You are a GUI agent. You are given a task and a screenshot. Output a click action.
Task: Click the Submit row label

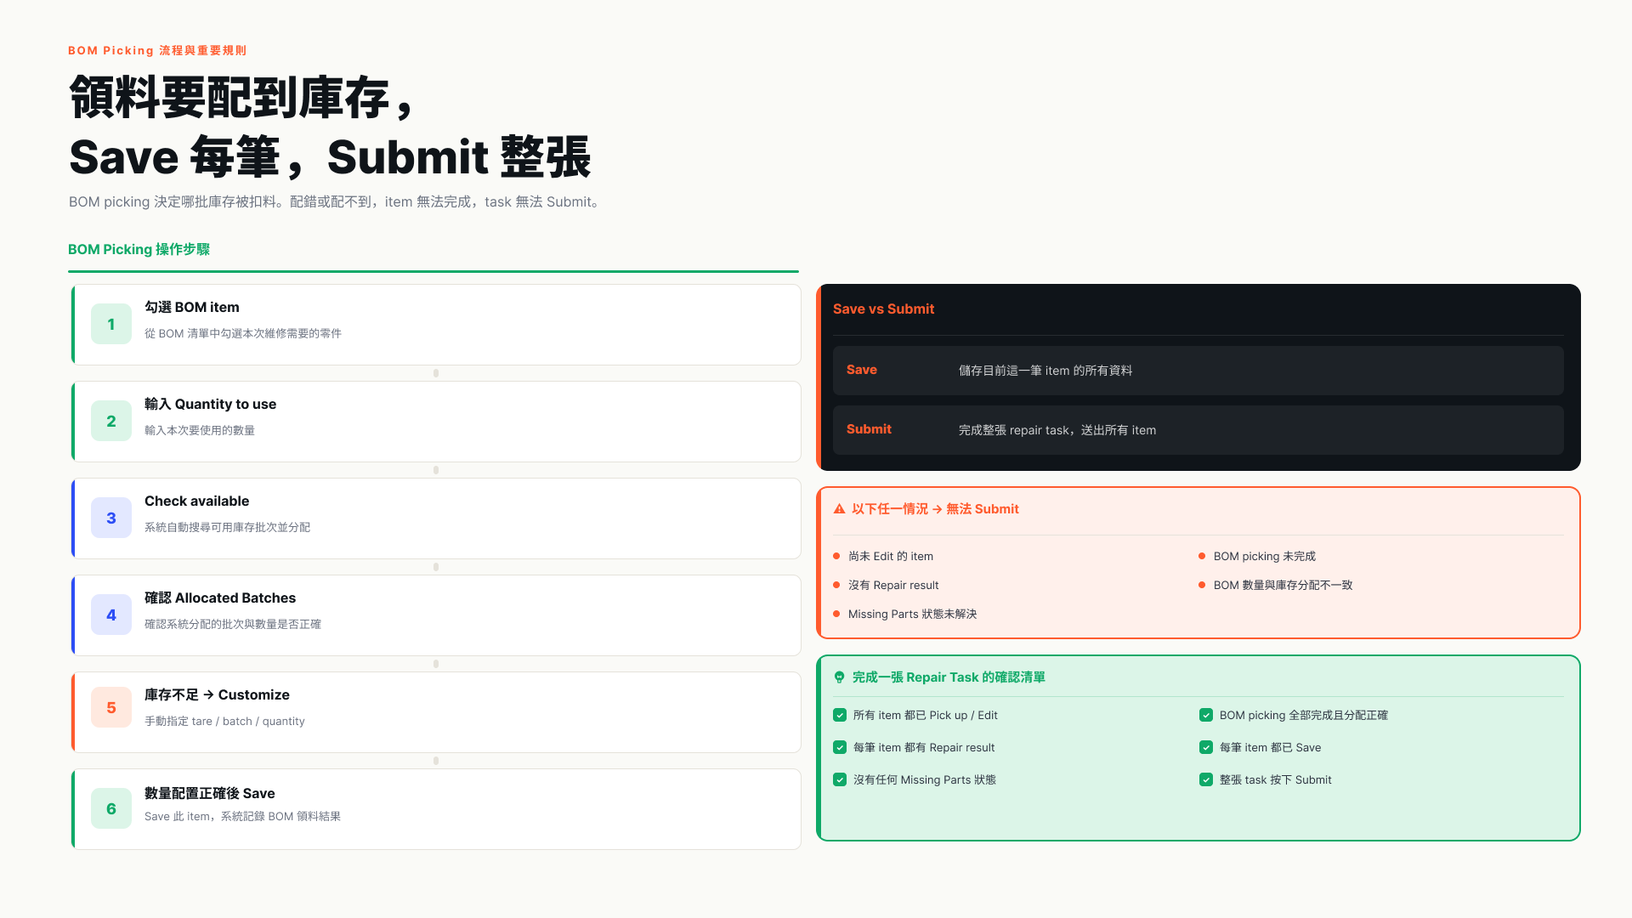tap(869, 429)
